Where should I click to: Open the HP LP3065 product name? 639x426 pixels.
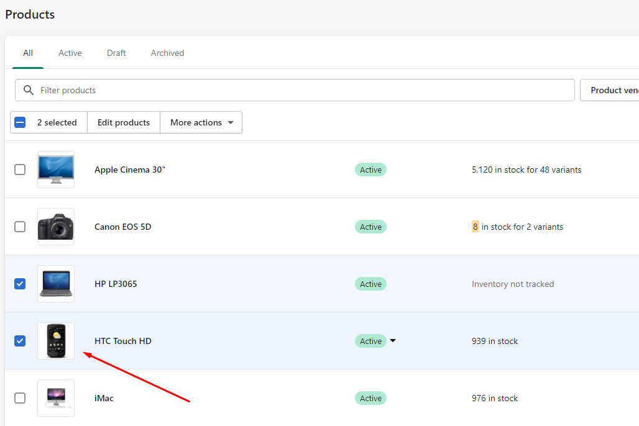(x=116, y=284)
